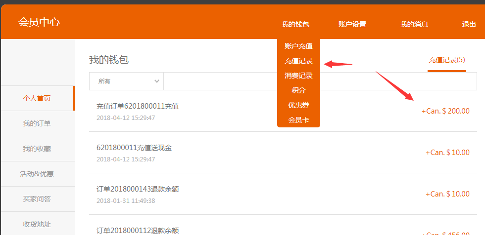Open 账户设置 in the top navigation
This screenshot has height=235, width=485.
(352, 24)
